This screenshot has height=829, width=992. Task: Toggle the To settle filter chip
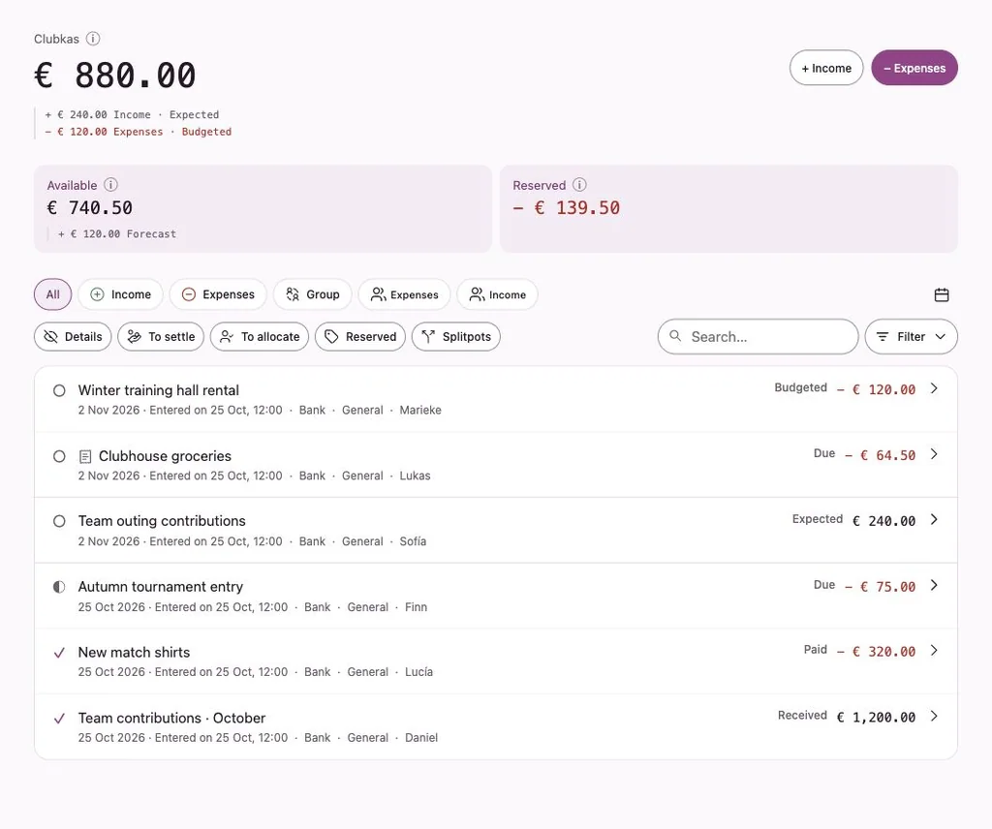[x=161, y=336]
